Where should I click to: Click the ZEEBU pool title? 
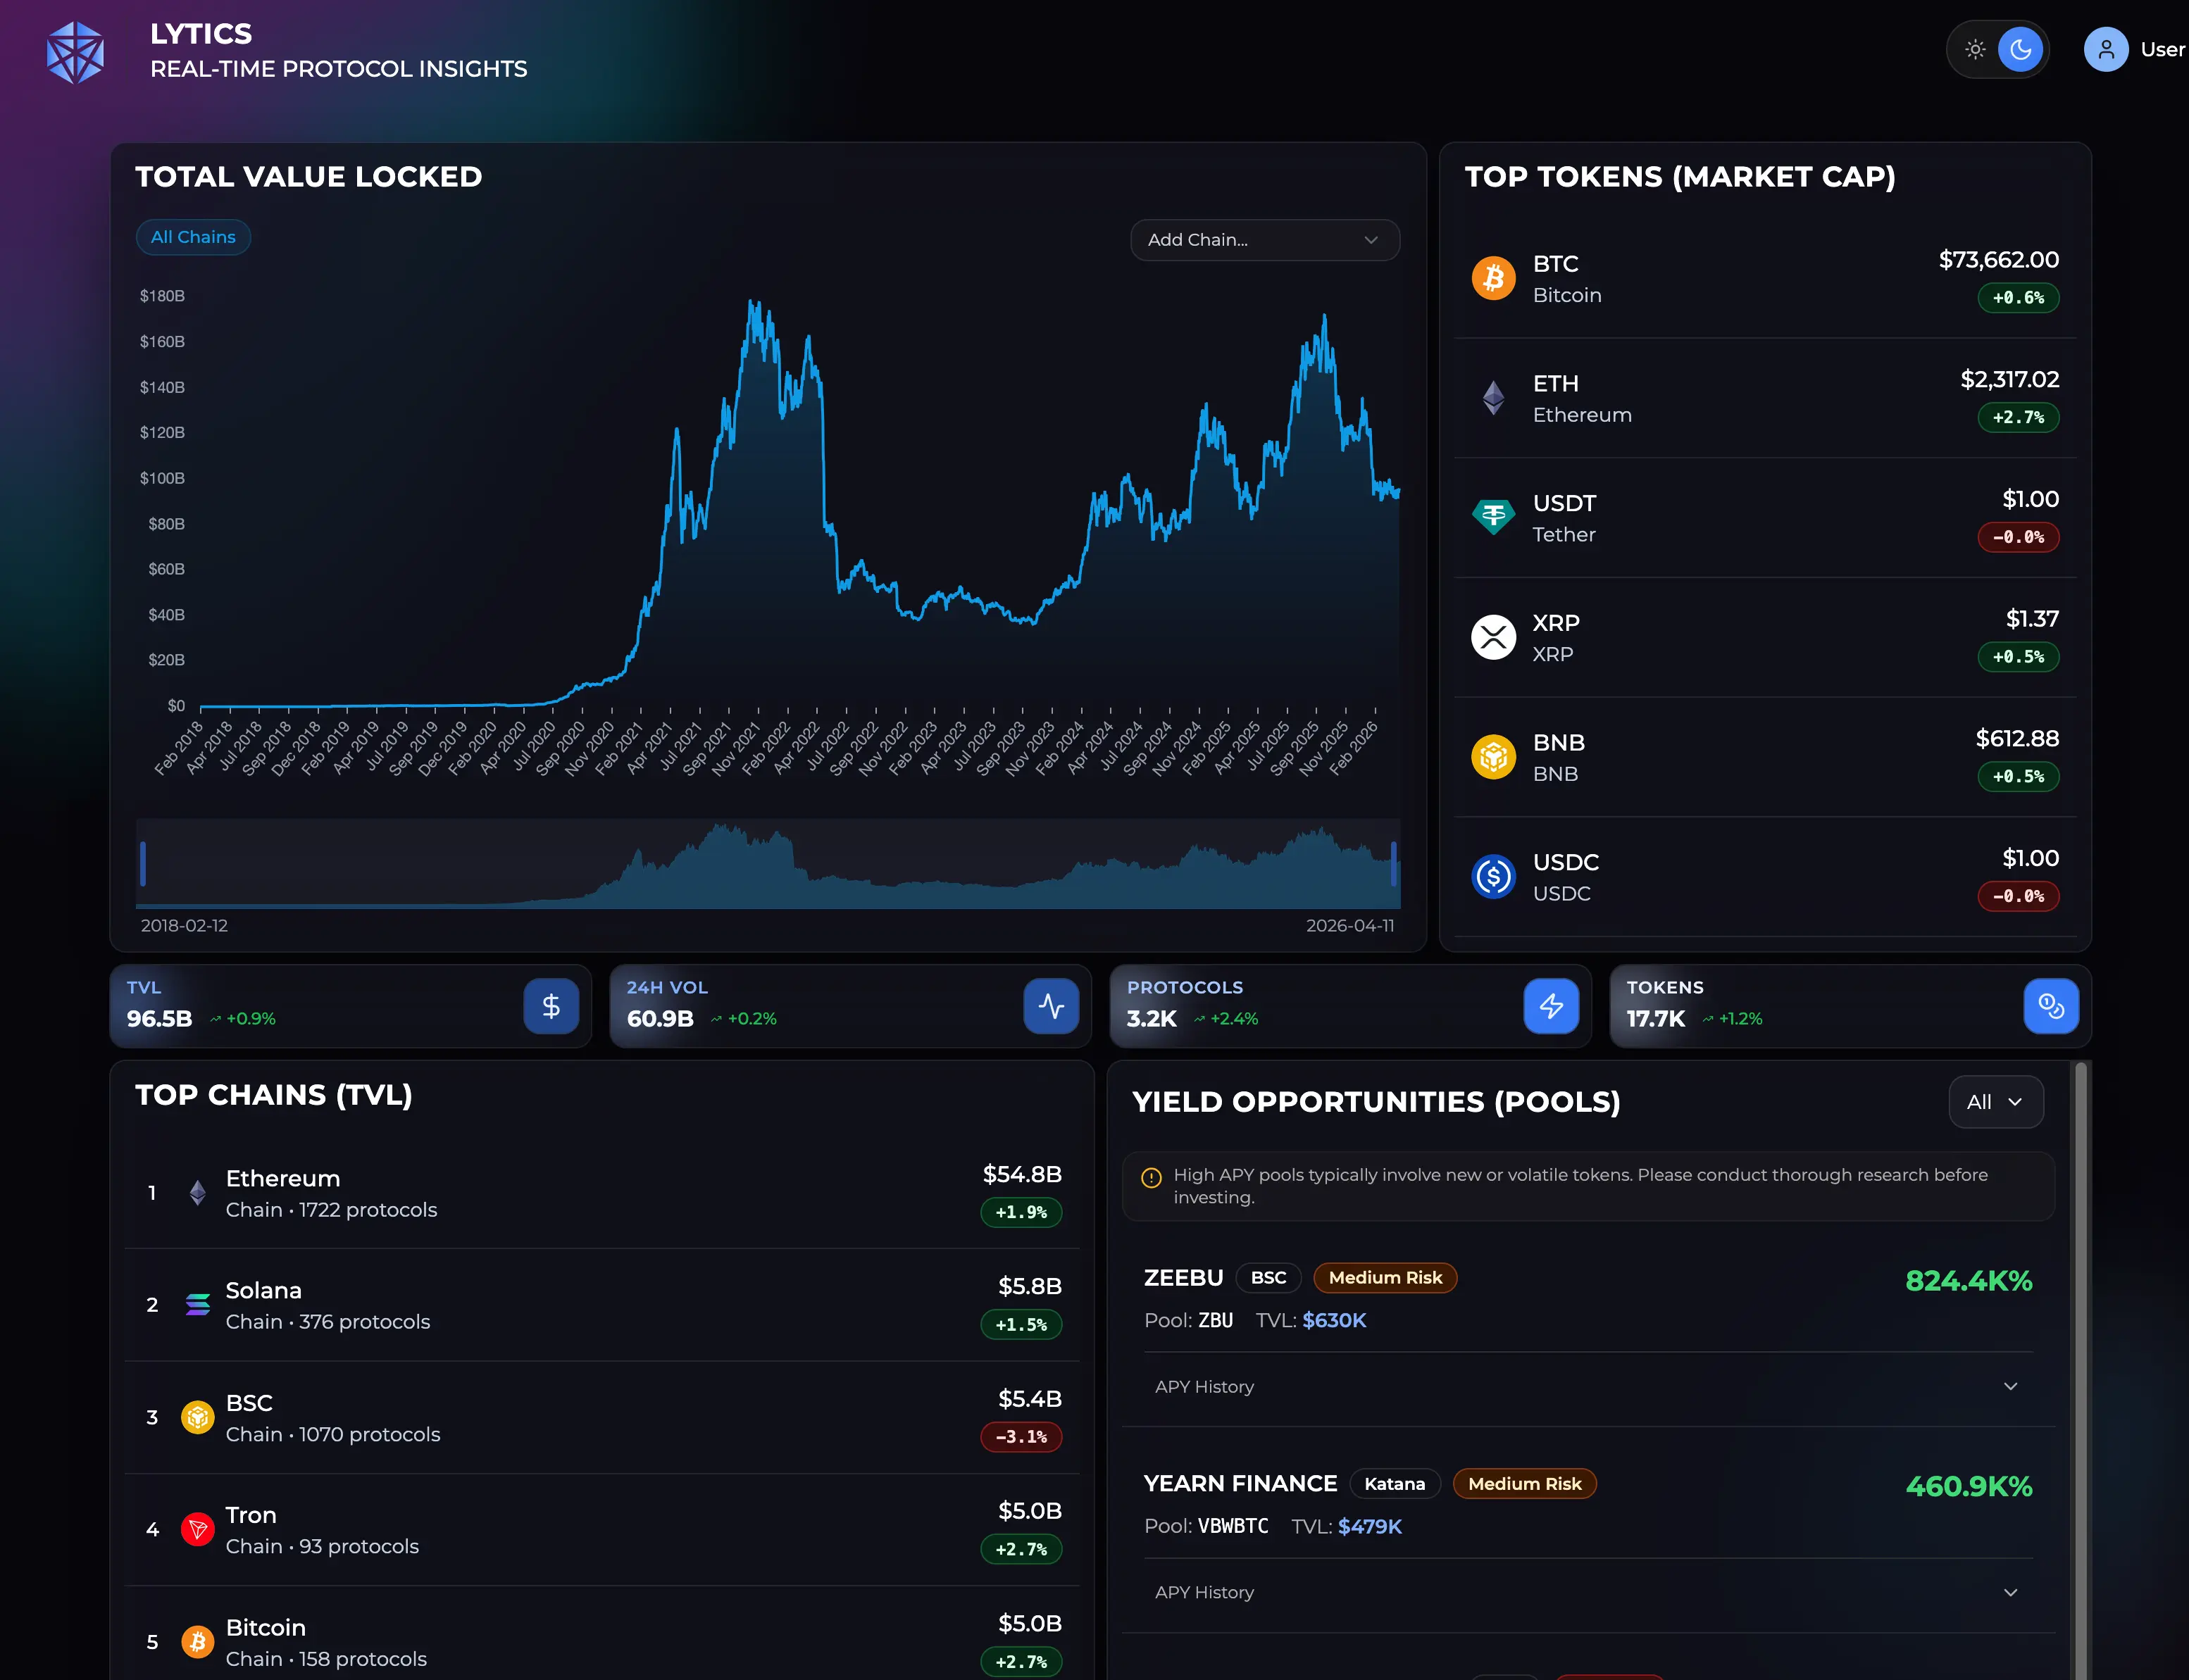(x=1183, y=1278)
